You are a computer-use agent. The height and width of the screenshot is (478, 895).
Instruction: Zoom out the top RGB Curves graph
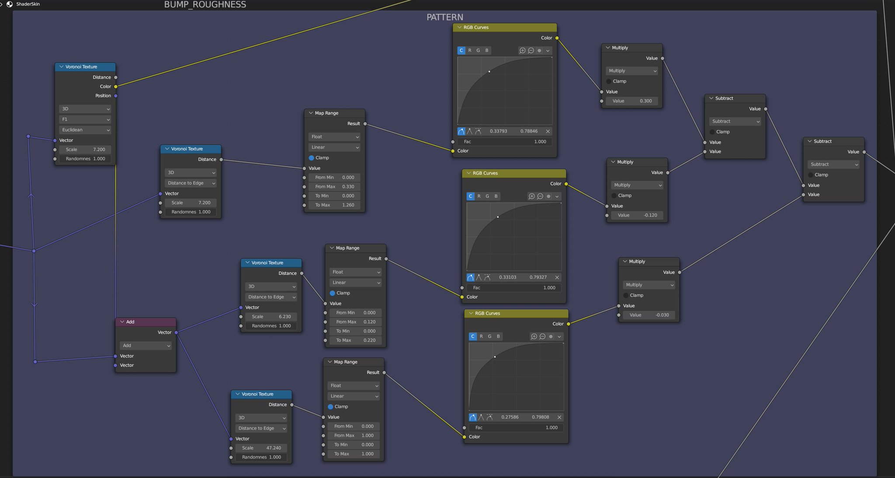[531, 51]
